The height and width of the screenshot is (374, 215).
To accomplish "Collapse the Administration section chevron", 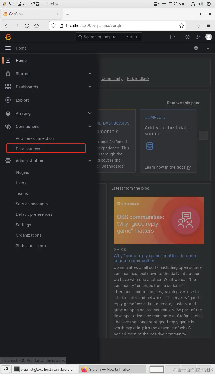I will pos(90,161).
